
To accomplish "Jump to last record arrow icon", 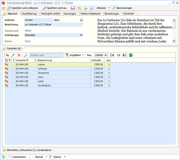I will (x=124, y=55).
